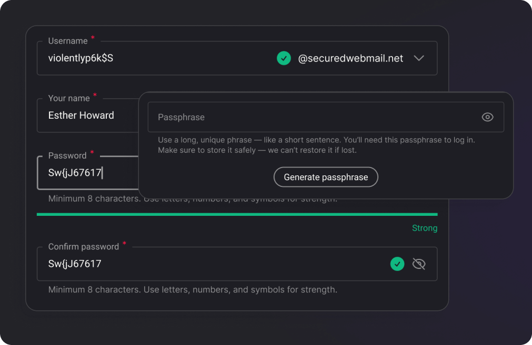Click the Strong strength indicator label

(x=424, y=228)
